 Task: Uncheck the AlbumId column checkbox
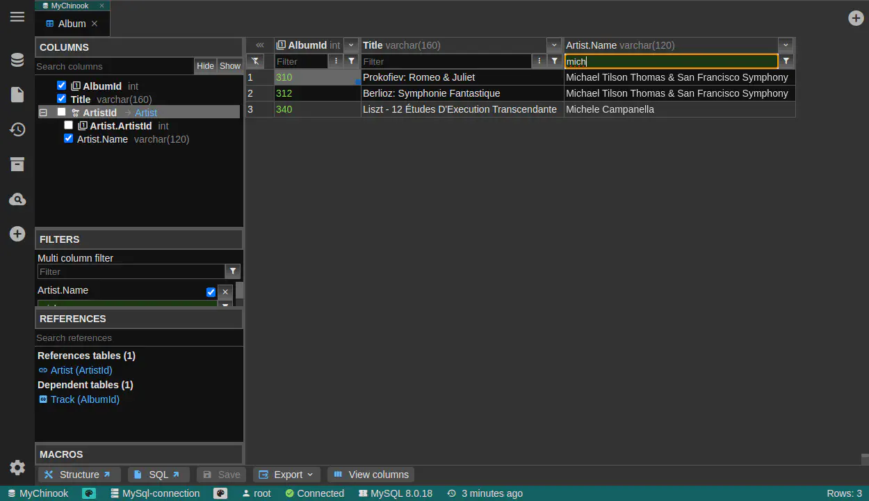point(62,86)
